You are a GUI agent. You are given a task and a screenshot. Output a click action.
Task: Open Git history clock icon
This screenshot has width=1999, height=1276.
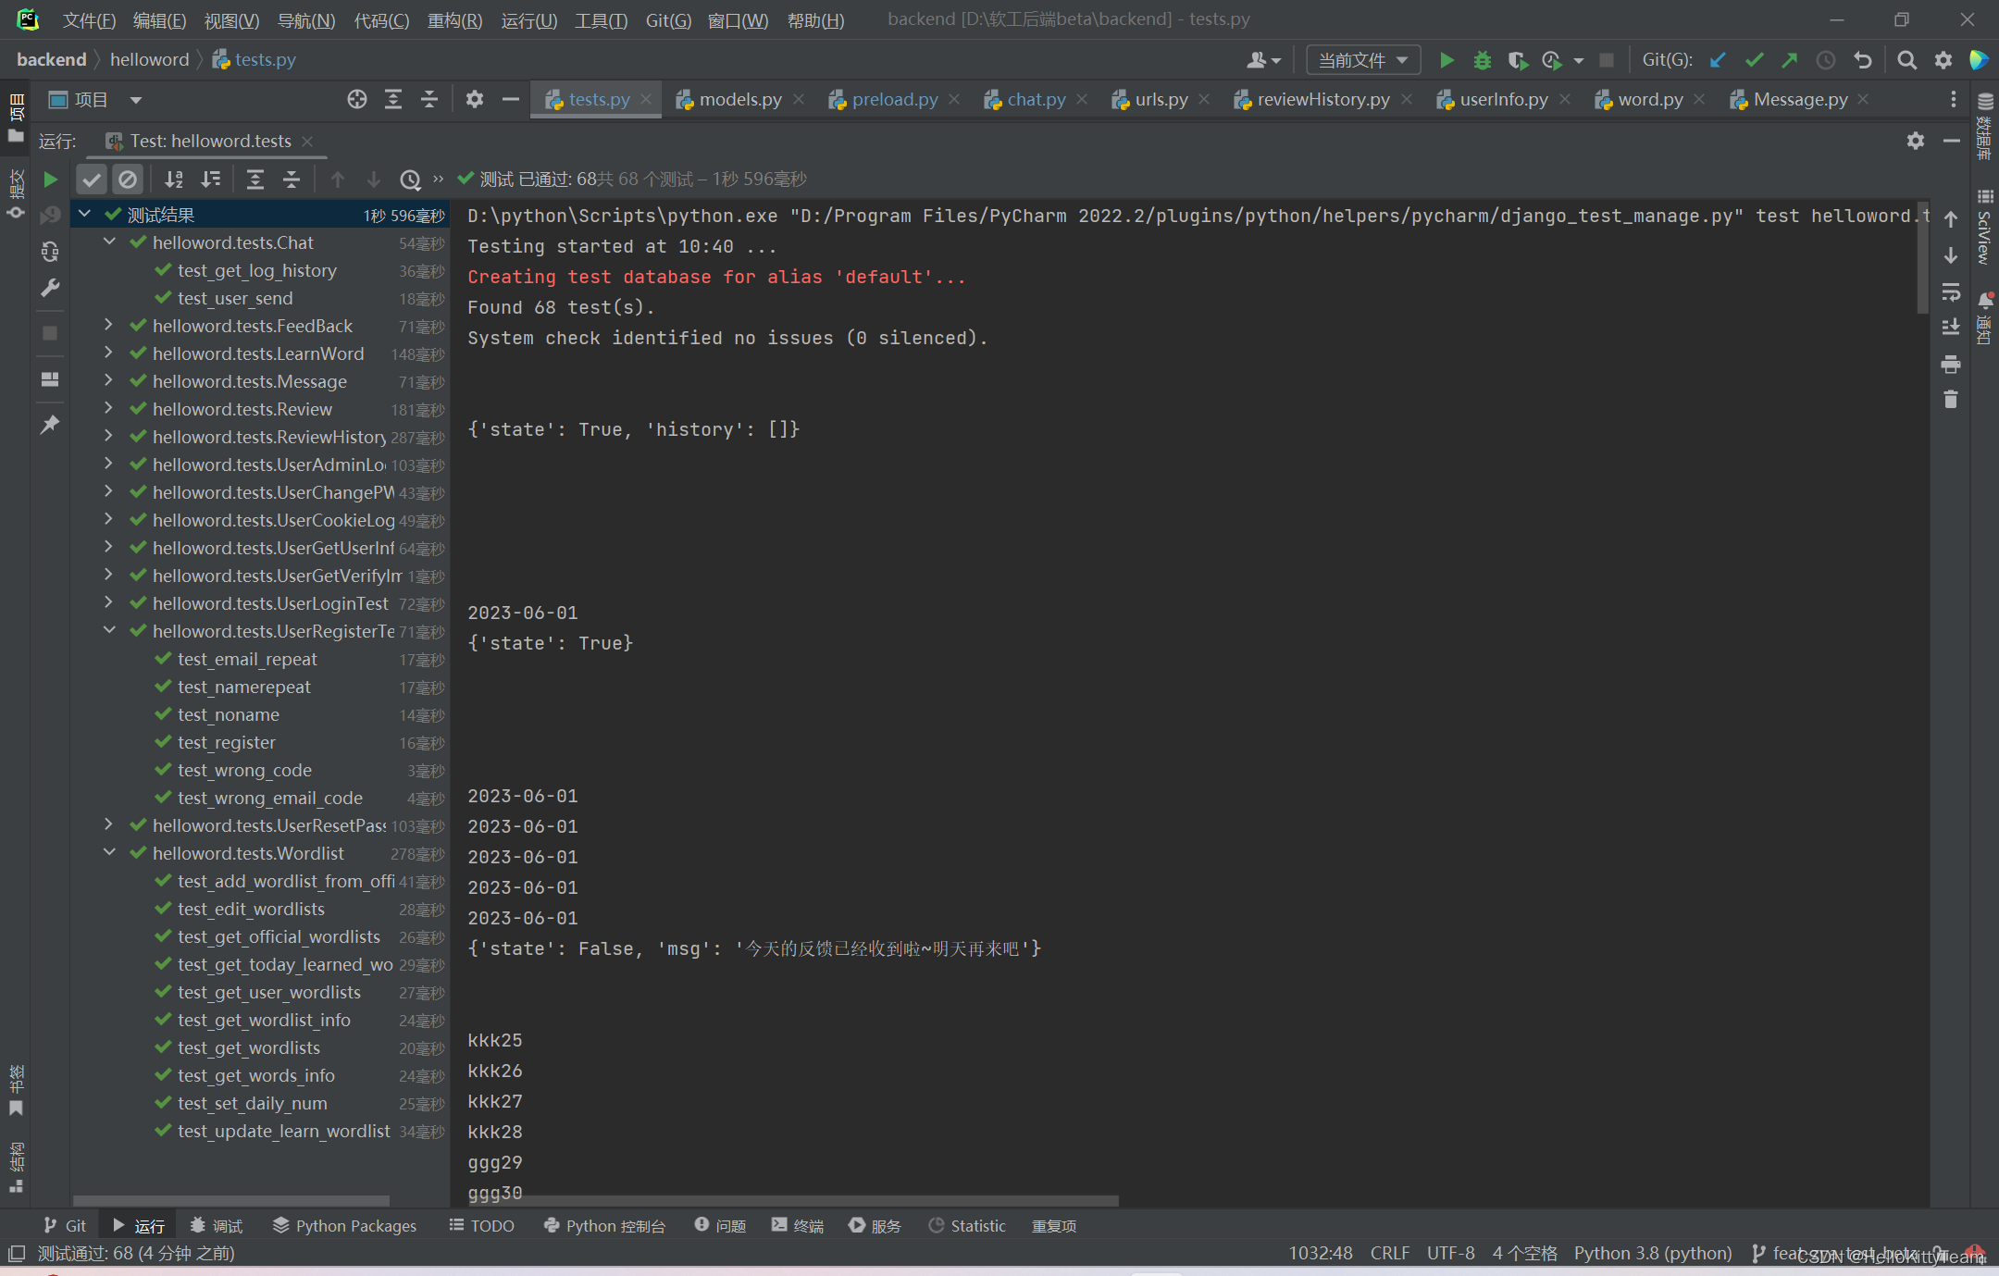[x=1826, y=60]
